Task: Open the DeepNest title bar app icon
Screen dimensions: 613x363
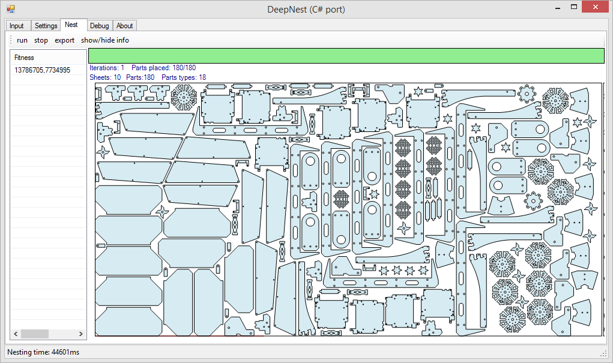Action: pyautogui.click(x=10, y=9)
